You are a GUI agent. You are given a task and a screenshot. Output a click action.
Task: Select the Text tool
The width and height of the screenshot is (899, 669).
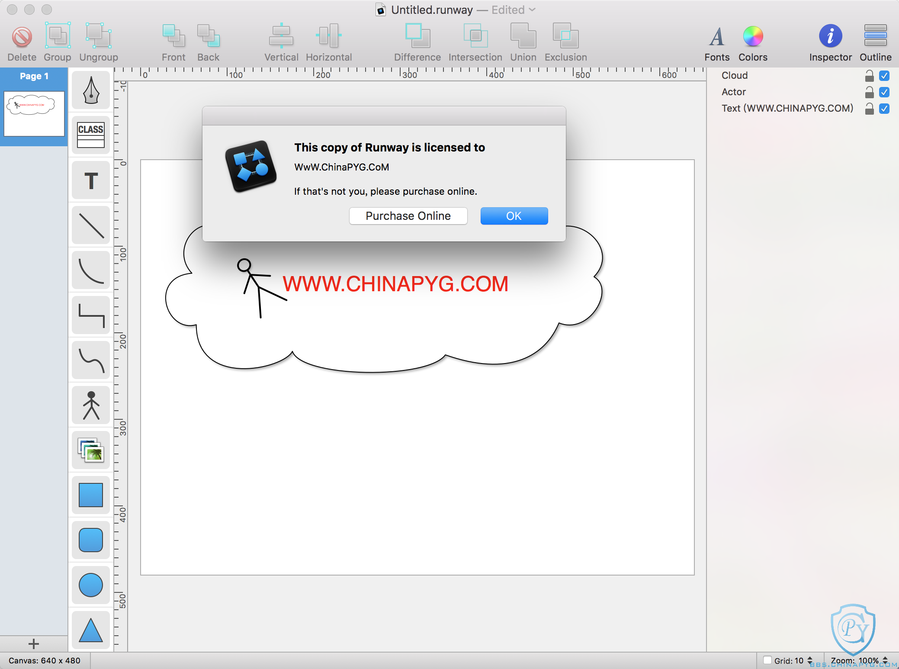91,180
